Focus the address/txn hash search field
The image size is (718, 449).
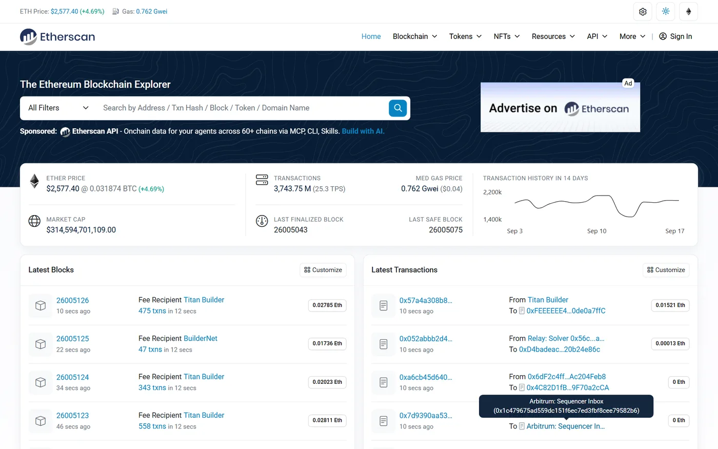coord(241,108)
